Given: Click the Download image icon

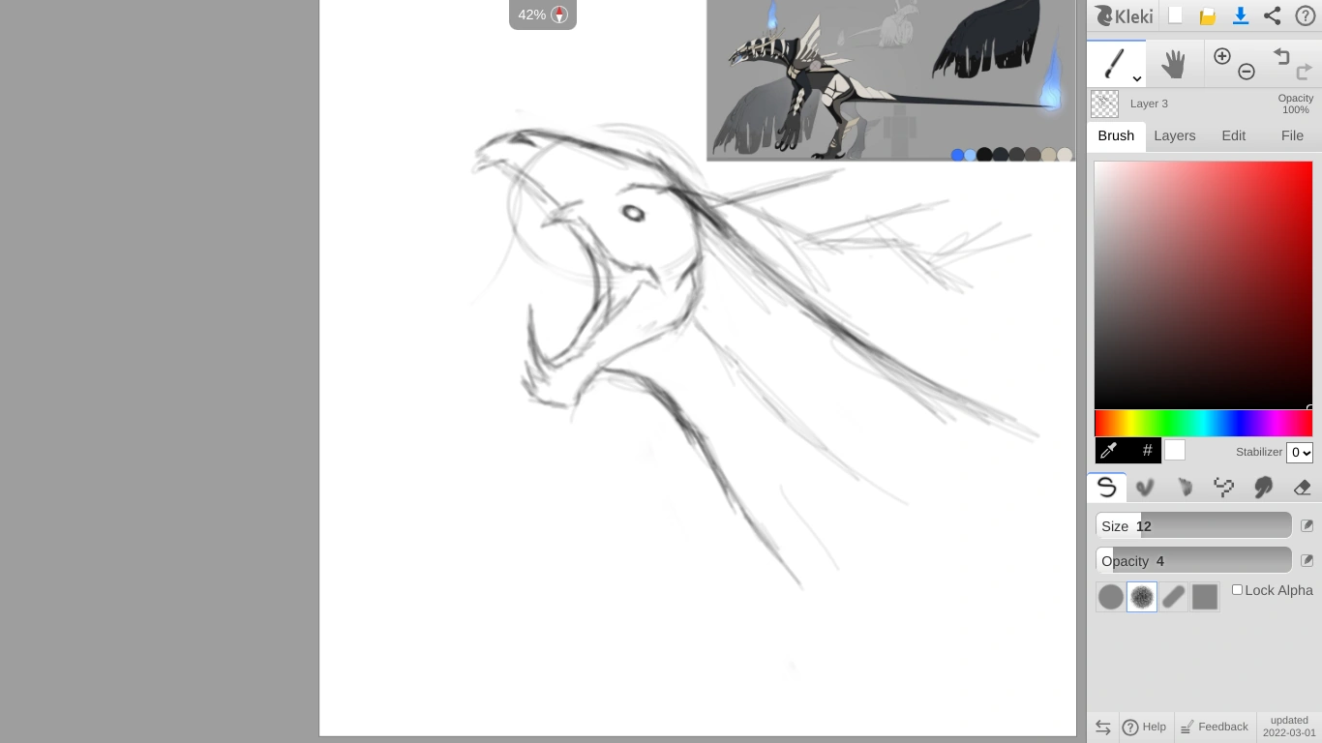Looking at the screenshot, I should point(1241,15).
